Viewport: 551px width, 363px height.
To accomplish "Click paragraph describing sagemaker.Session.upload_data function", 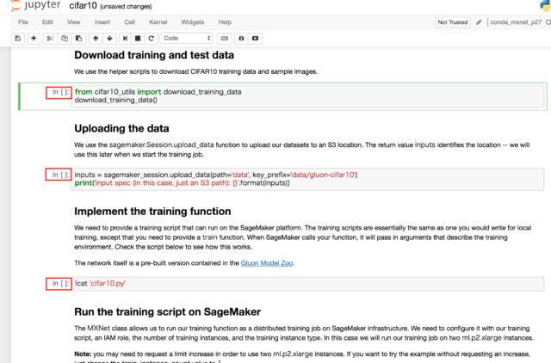I will click(302, 150).
